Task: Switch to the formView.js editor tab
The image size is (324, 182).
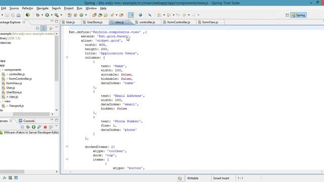Action: tap(210, 22)
